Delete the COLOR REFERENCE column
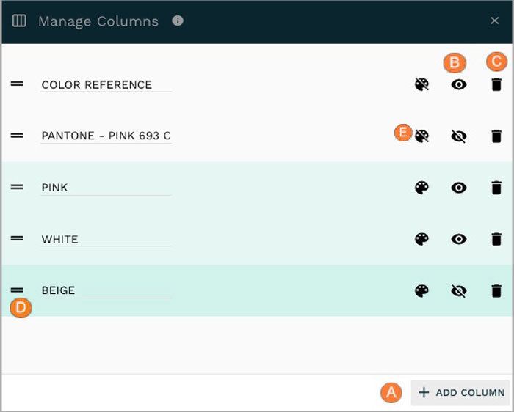 tap(496, 84)
